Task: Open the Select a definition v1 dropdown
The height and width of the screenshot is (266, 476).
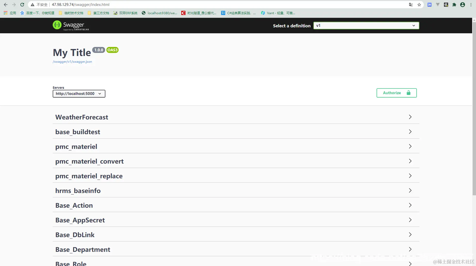Action: 366,26
